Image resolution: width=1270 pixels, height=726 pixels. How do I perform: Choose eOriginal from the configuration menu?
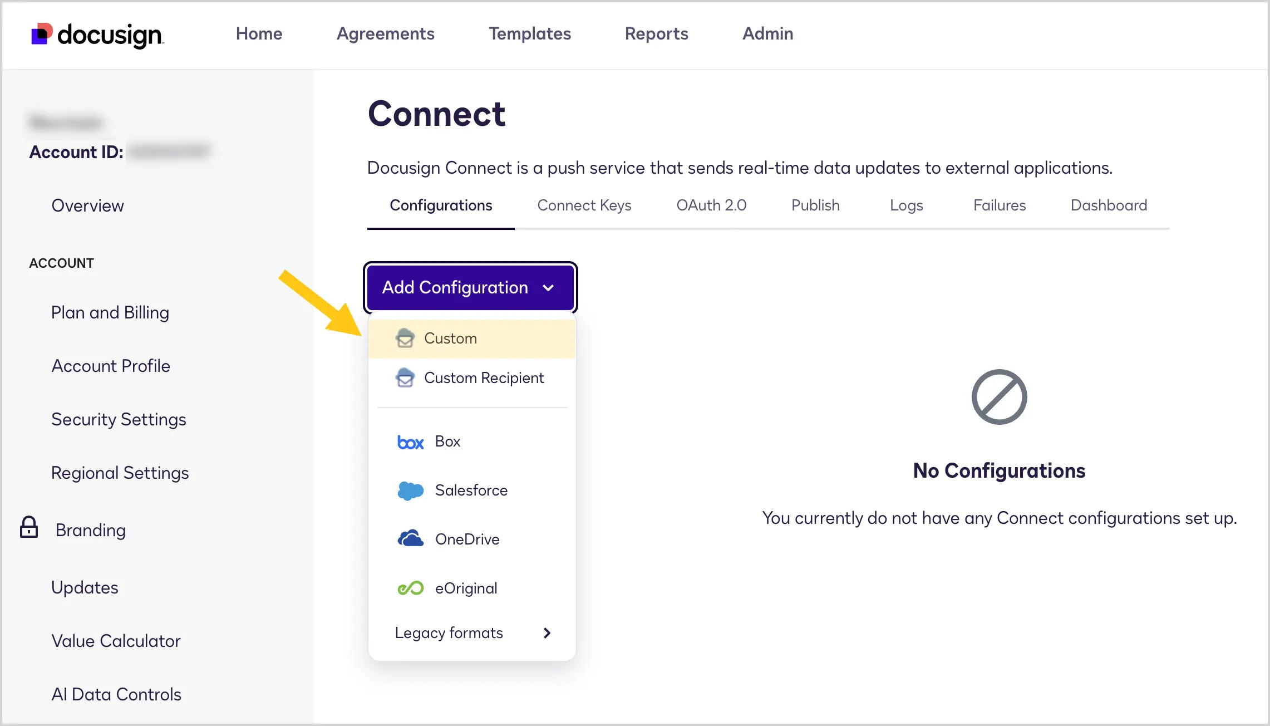[472, 588]
